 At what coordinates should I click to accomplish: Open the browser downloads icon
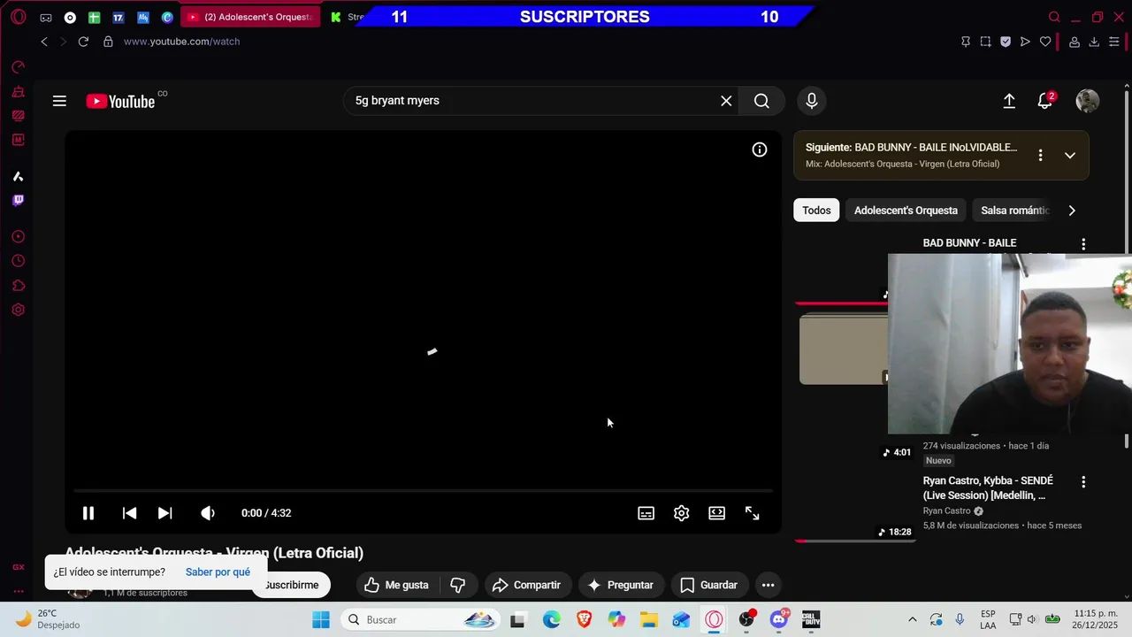[x=1094, y=42]
